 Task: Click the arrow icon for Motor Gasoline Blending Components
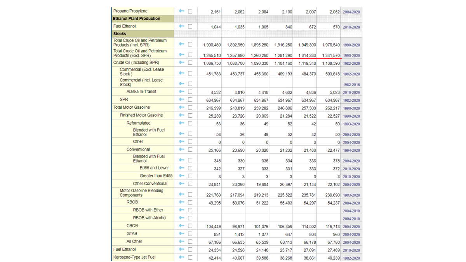coord(181,194)
